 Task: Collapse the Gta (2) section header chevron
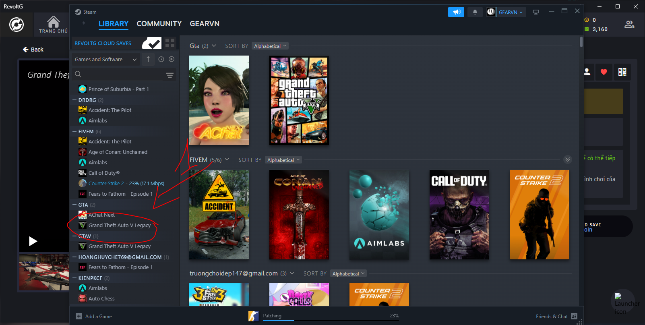coord(214,46)
